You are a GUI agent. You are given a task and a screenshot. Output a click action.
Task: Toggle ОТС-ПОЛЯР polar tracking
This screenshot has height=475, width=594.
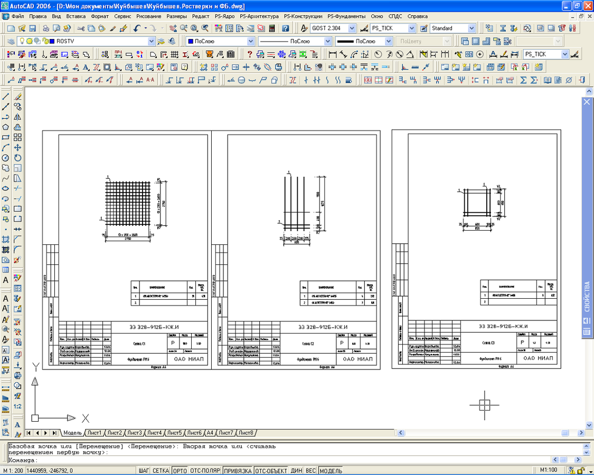coord(205,470)
